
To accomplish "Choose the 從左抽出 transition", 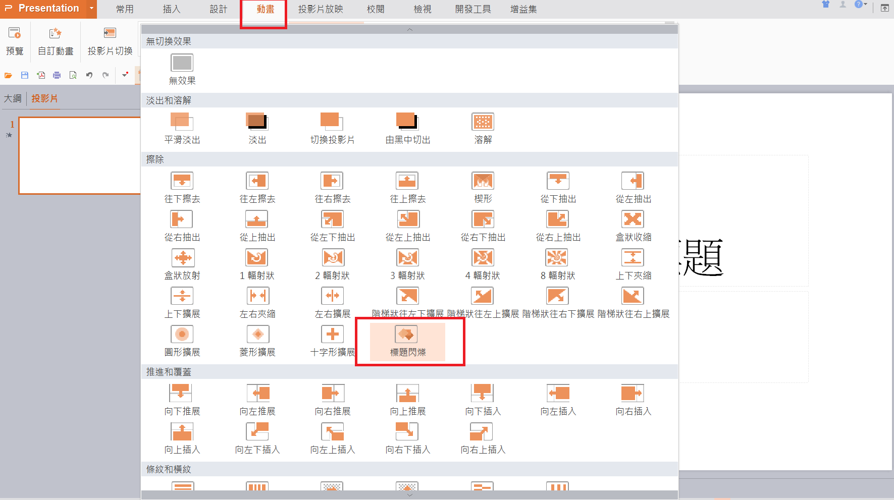I will tap(633, 188).
